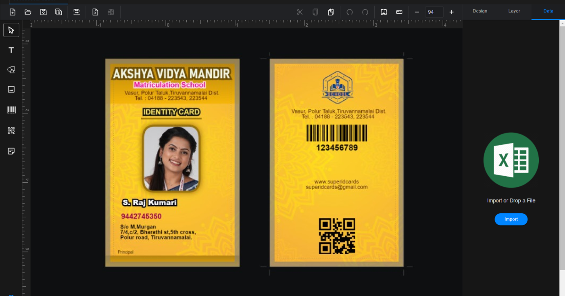Click the fit-to-screen icon
565x296 pixels.
coord(384,12)
